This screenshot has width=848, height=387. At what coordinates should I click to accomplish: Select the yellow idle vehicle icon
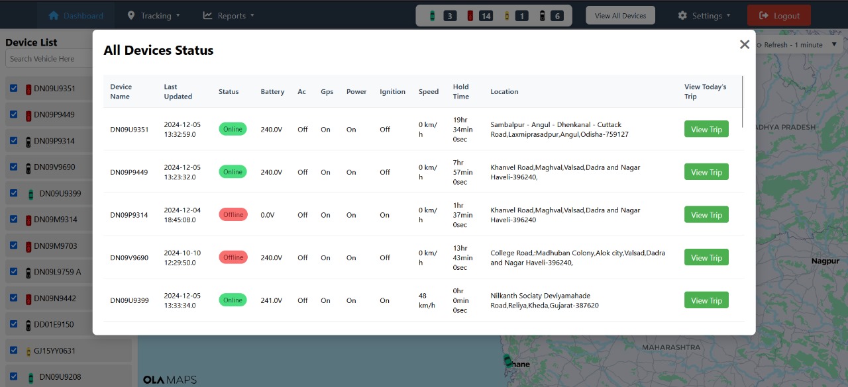pyautogui.click(x=507, y=15)
